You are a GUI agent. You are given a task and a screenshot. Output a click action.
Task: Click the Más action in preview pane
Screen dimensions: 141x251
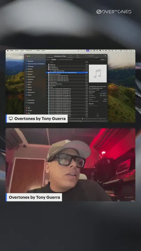coord(97,114)
